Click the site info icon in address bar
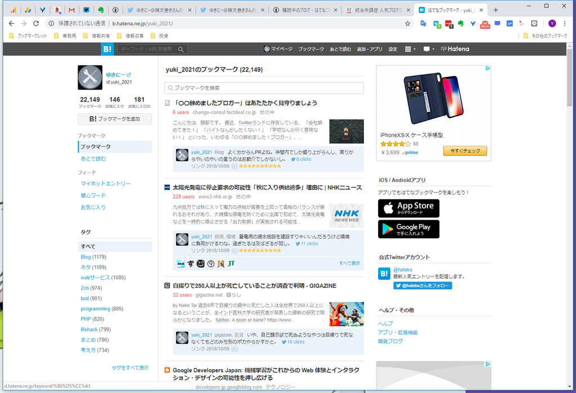576x393 pixels. 51,24
